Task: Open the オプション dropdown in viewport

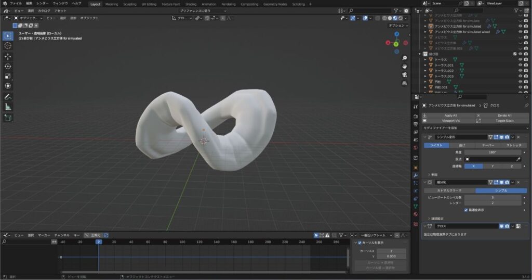Action: [x=398, y=26]
